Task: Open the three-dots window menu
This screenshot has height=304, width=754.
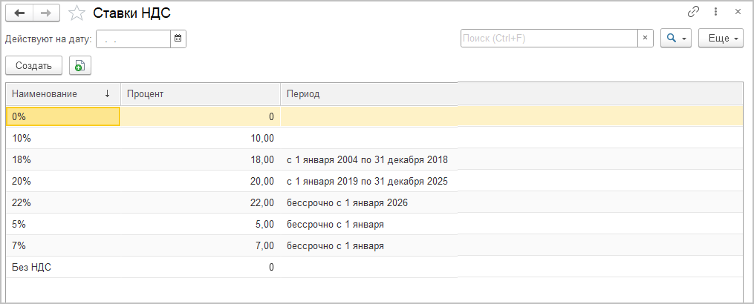Action: [x=716, y=12]
